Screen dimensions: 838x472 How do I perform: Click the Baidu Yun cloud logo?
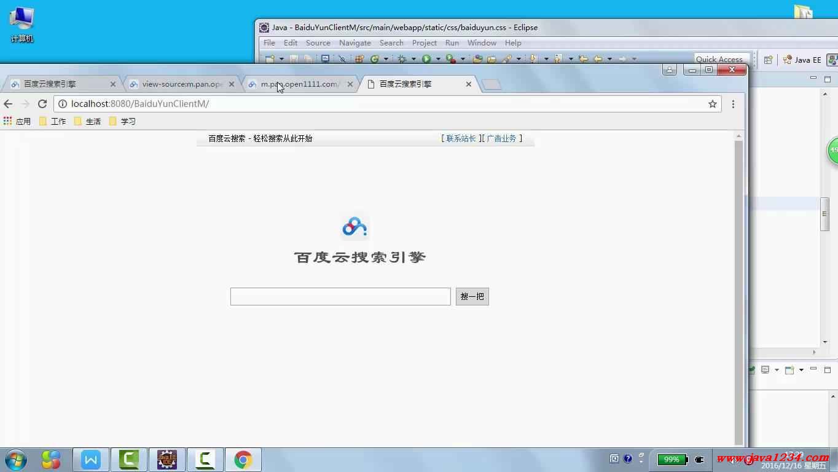pyautogui.click(x=354, y=227)
